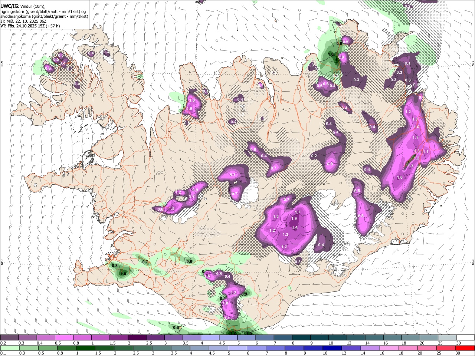Screen dimensions: 475x356
Task: Click the 'UWC/IG: Vindur (10m)' title text
Action: (x=23, y=6)
